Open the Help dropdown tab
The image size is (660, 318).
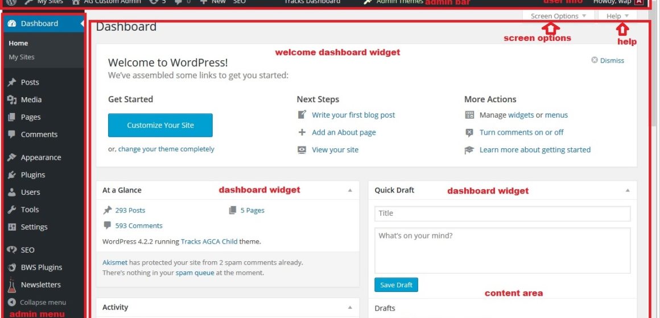617,16
